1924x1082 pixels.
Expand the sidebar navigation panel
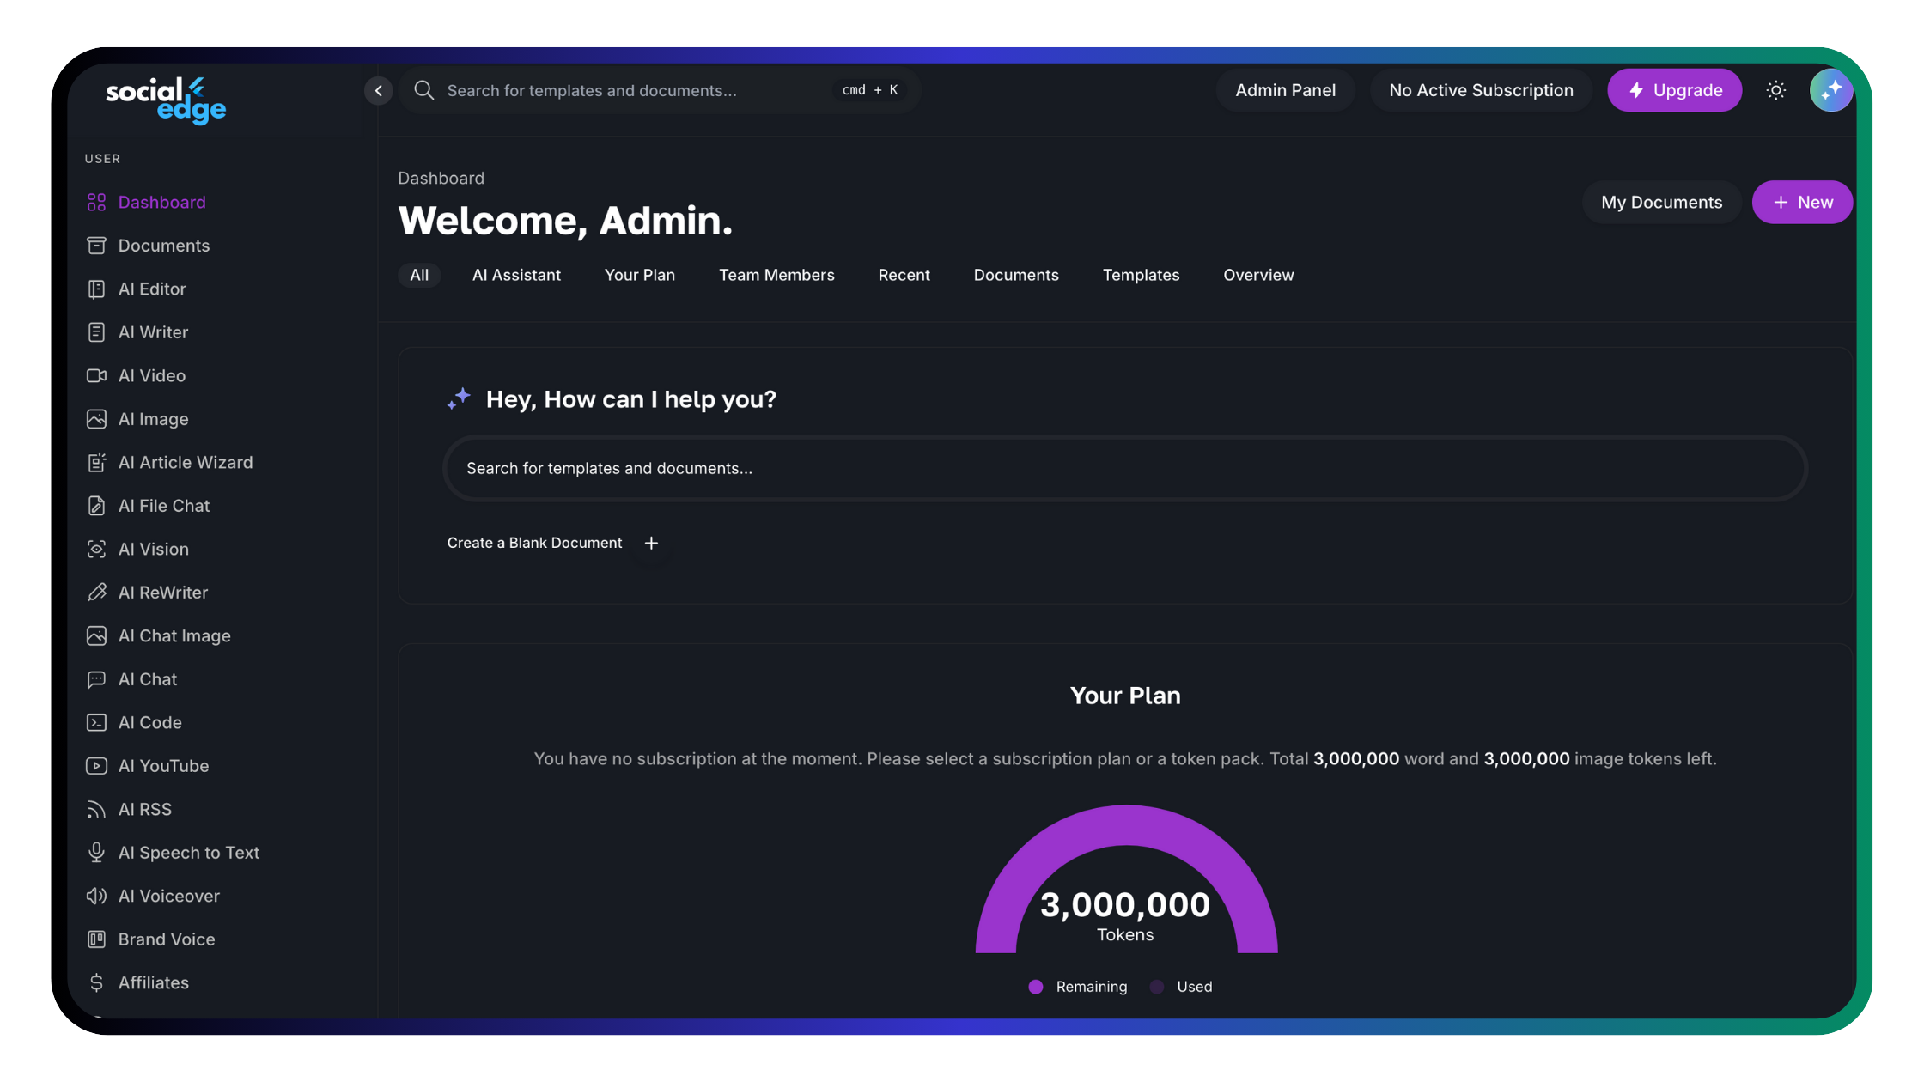tap(378, 90)
